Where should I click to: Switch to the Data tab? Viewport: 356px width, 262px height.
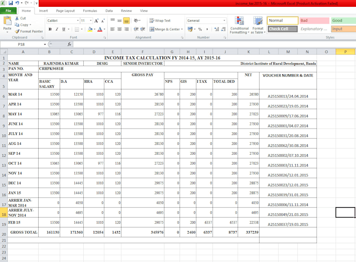point(109,10)
